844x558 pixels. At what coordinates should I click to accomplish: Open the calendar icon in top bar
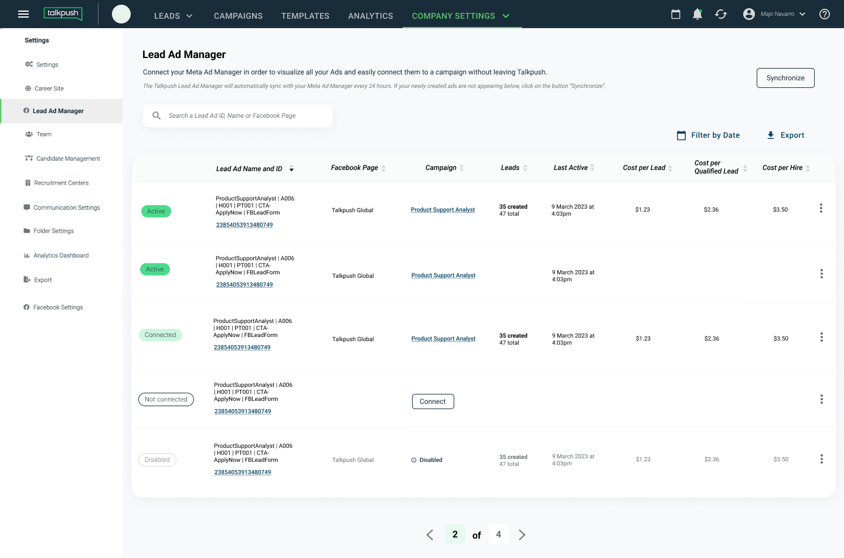[676, 14]
